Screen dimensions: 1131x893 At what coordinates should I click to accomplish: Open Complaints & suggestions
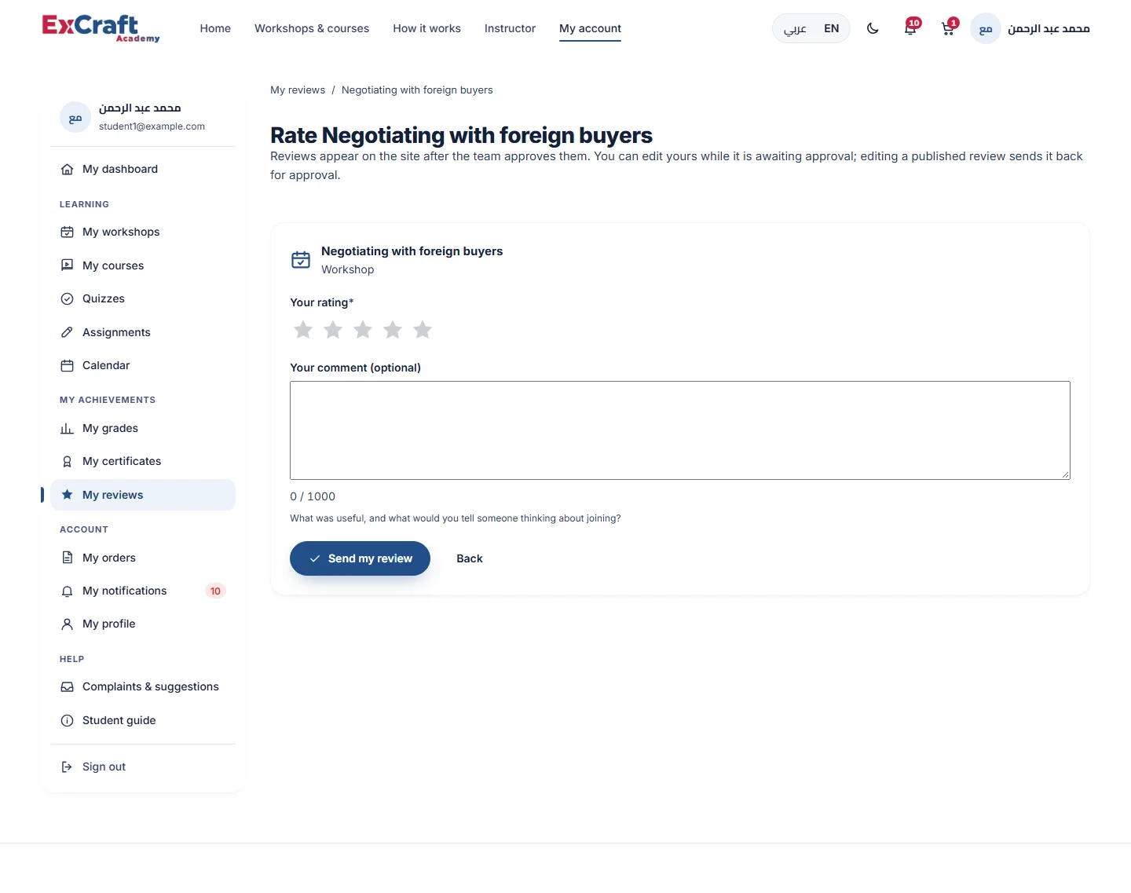click(143, 686)
